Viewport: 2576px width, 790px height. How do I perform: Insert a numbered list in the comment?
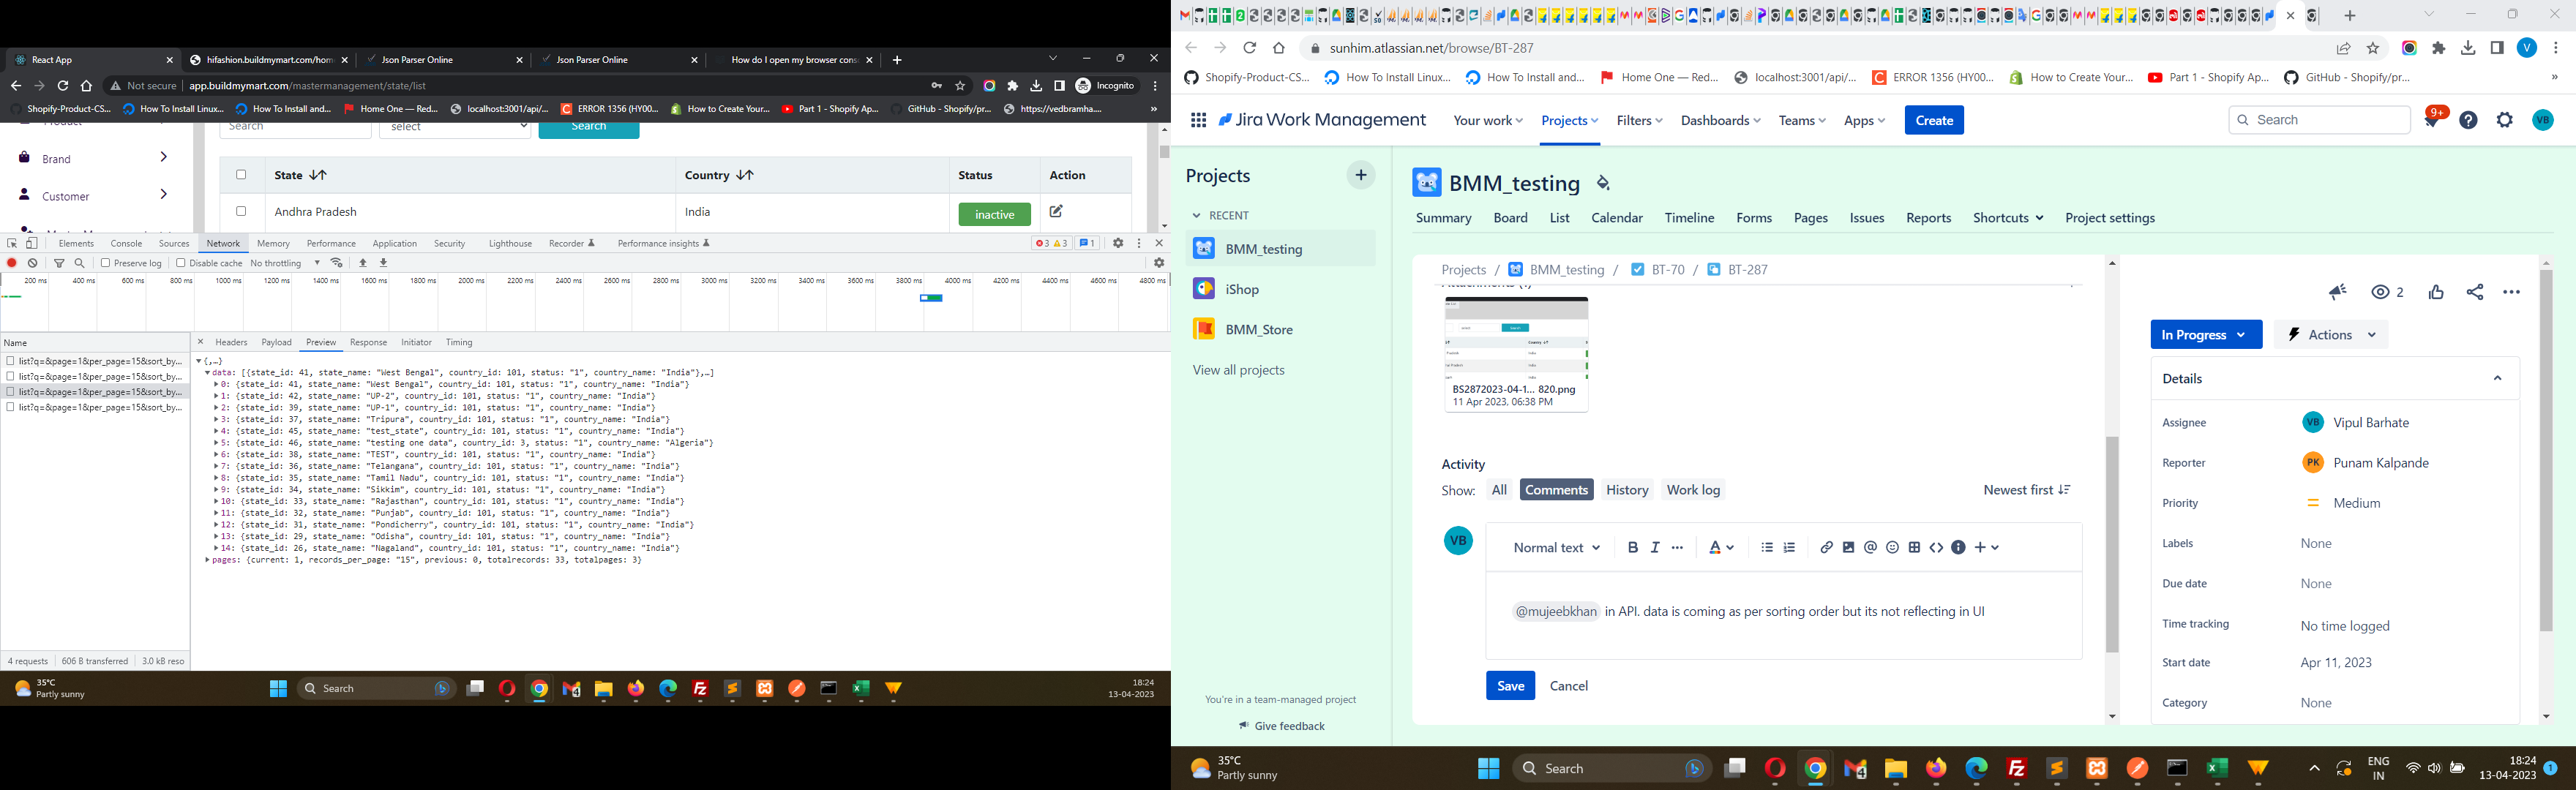pyautogui.click(x=1789, y=547)
